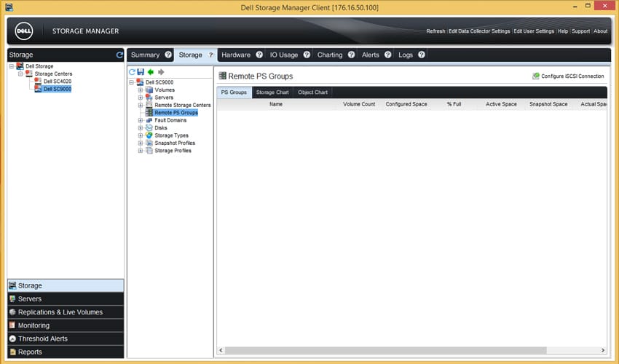Expand the Volumes tree node

[140, 90]
